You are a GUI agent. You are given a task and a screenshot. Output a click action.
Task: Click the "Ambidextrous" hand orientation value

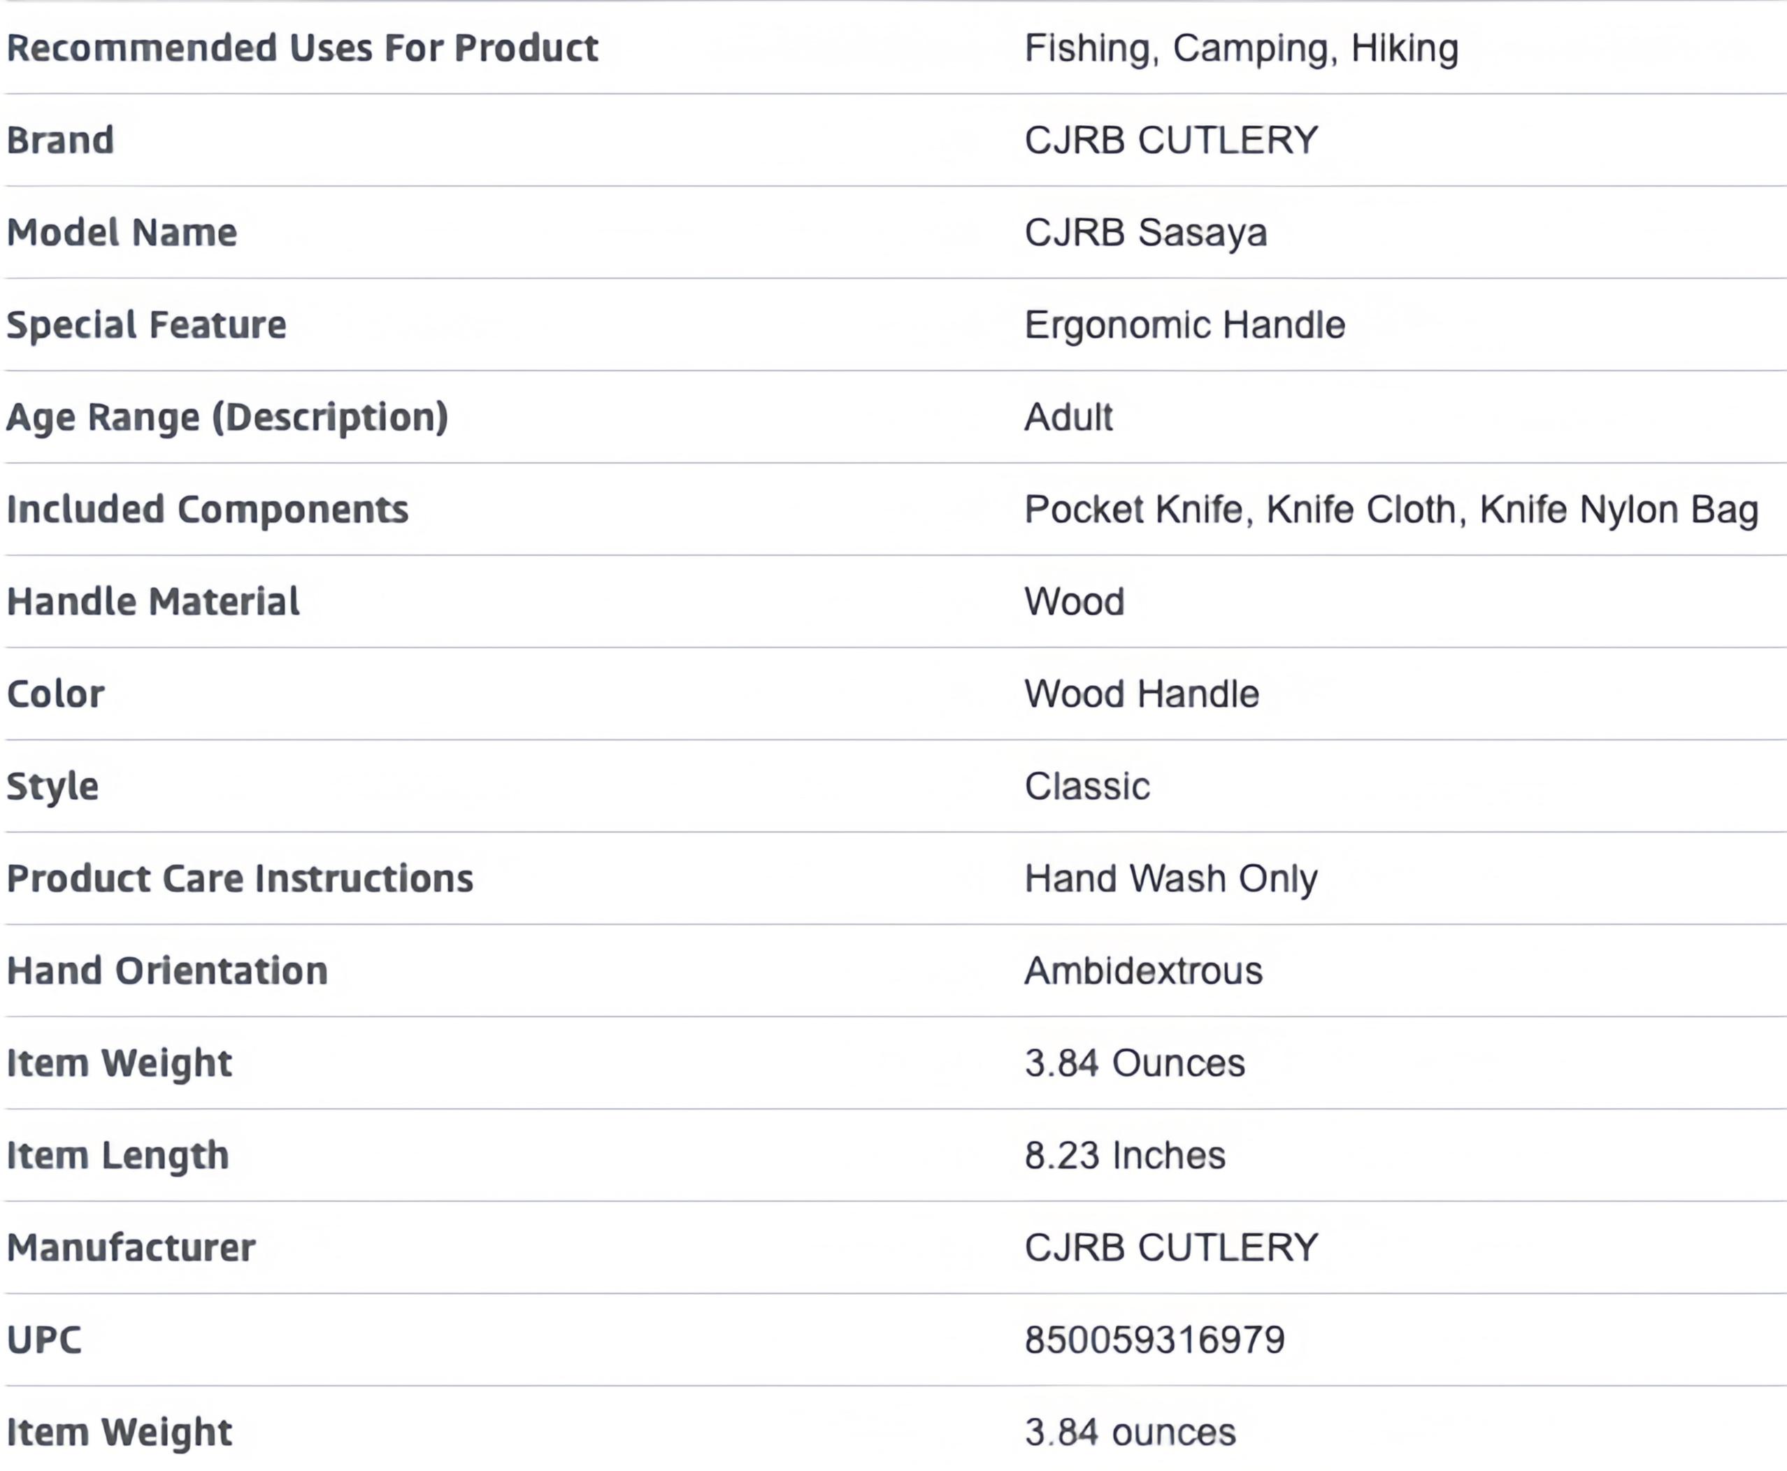coord(1143,971)
